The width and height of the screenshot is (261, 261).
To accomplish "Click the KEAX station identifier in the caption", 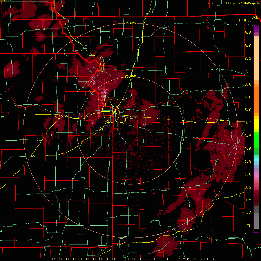I will [x=169, y=259].
